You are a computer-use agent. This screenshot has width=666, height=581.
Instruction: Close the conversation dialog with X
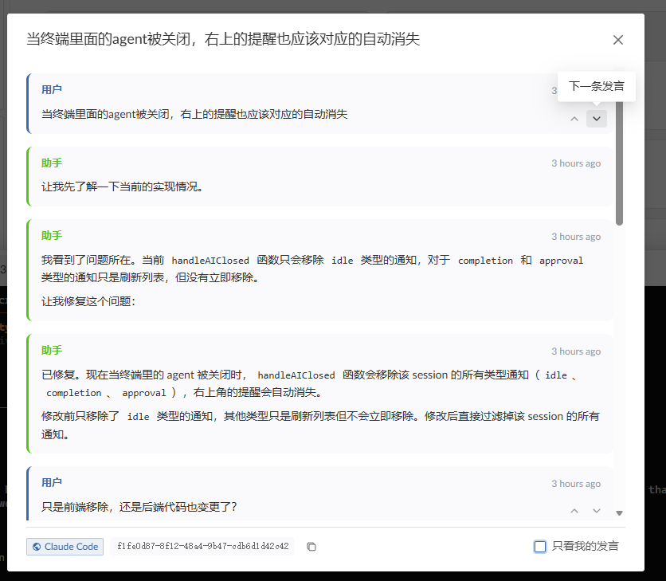click(618, 40)
